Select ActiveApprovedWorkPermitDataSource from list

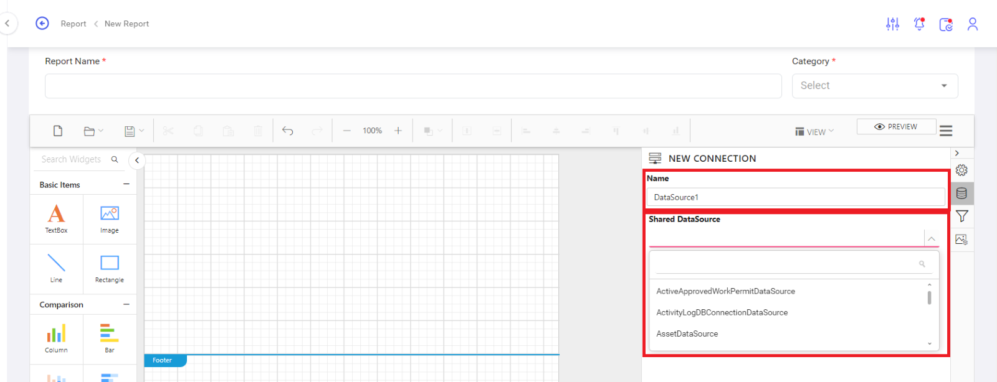(726, 291)
